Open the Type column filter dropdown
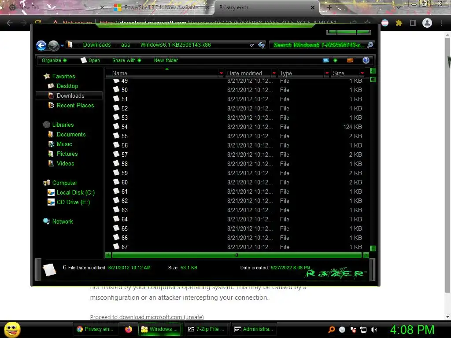Screen dimensions: 451x338 (327, 73)
